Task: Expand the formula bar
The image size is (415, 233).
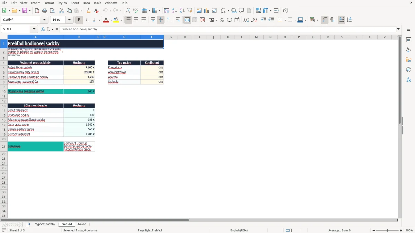Action: point(398,29)
